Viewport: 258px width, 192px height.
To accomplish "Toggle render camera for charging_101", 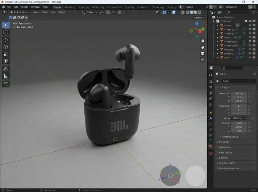I will click(x=254, y=29).
